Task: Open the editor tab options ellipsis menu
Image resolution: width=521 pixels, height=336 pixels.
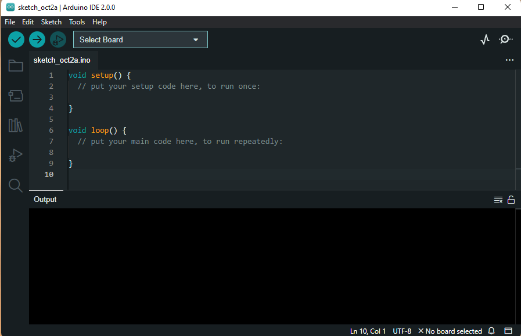Action: click(509, 60)
